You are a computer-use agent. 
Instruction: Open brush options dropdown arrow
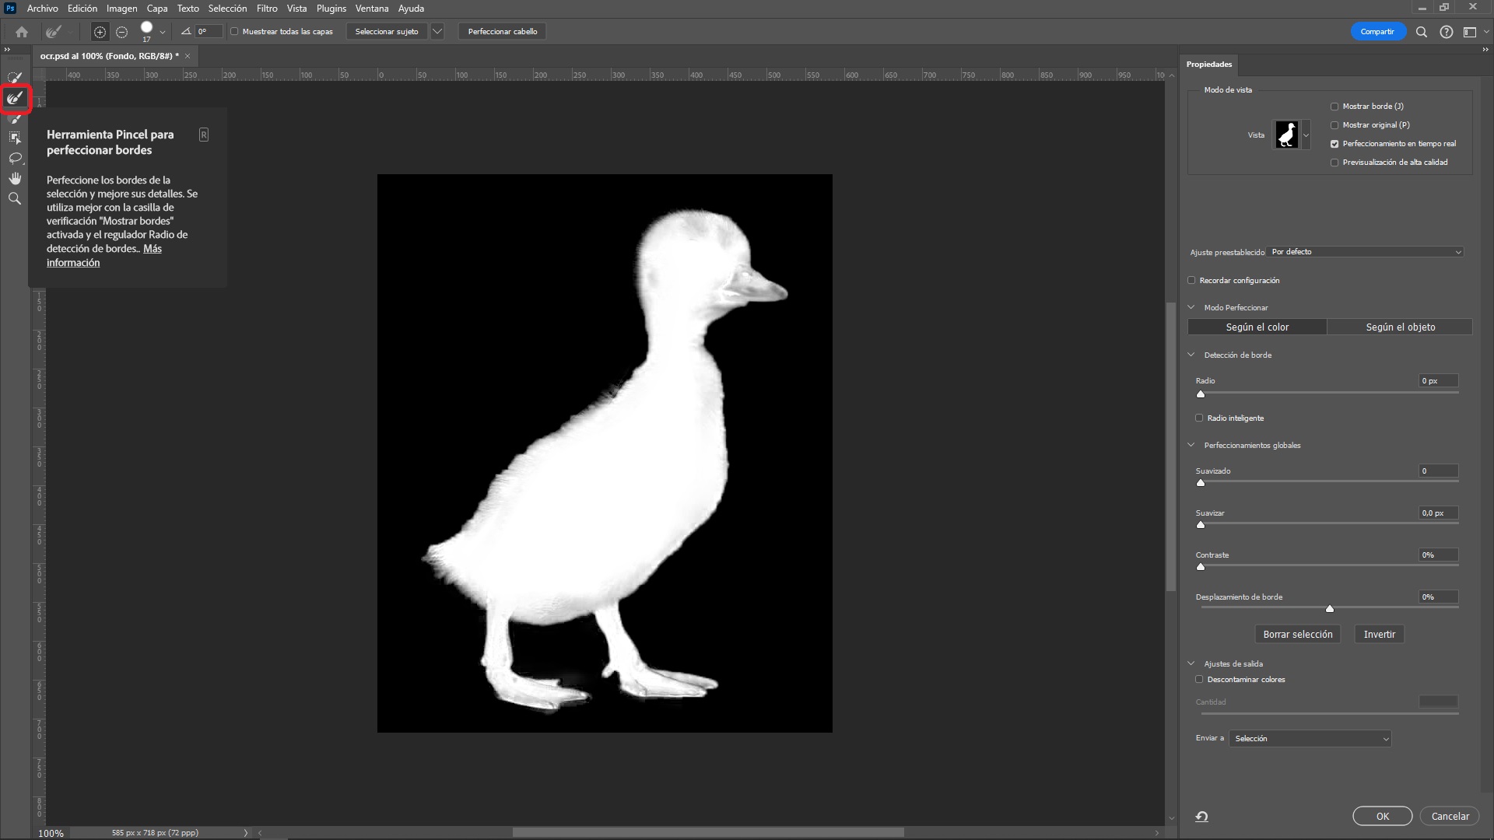point(163,32)
